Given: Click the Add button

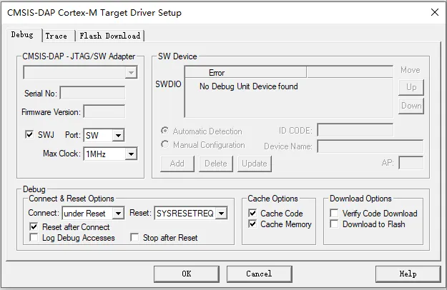Looking at the screenshot, I should pos(177,164).
